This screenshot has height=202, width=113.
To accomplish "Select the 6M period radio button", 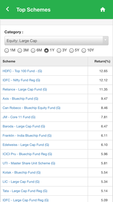I will [33, 50].
